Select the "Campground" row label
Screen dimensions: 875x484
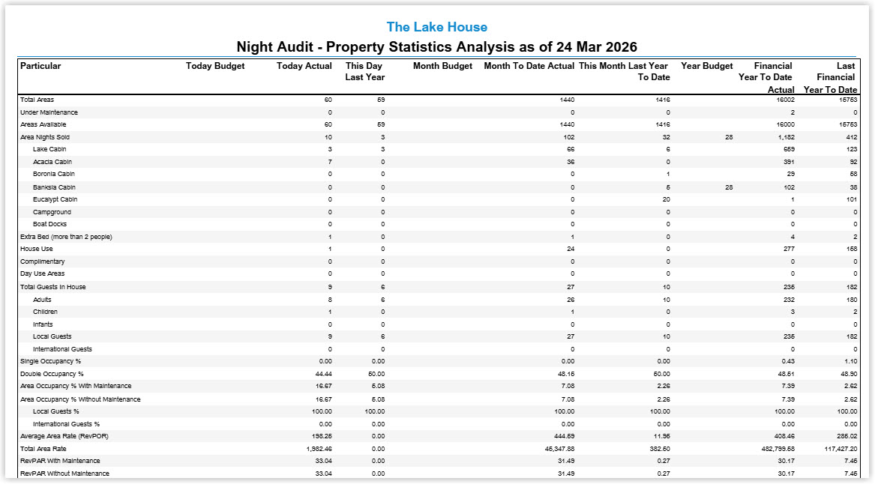tap(52, 212)
